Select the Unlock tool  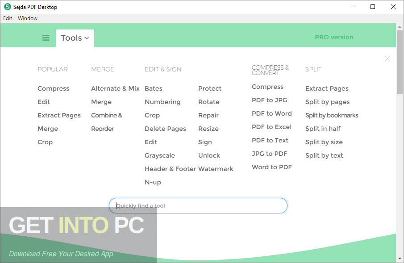pos(209,155)
